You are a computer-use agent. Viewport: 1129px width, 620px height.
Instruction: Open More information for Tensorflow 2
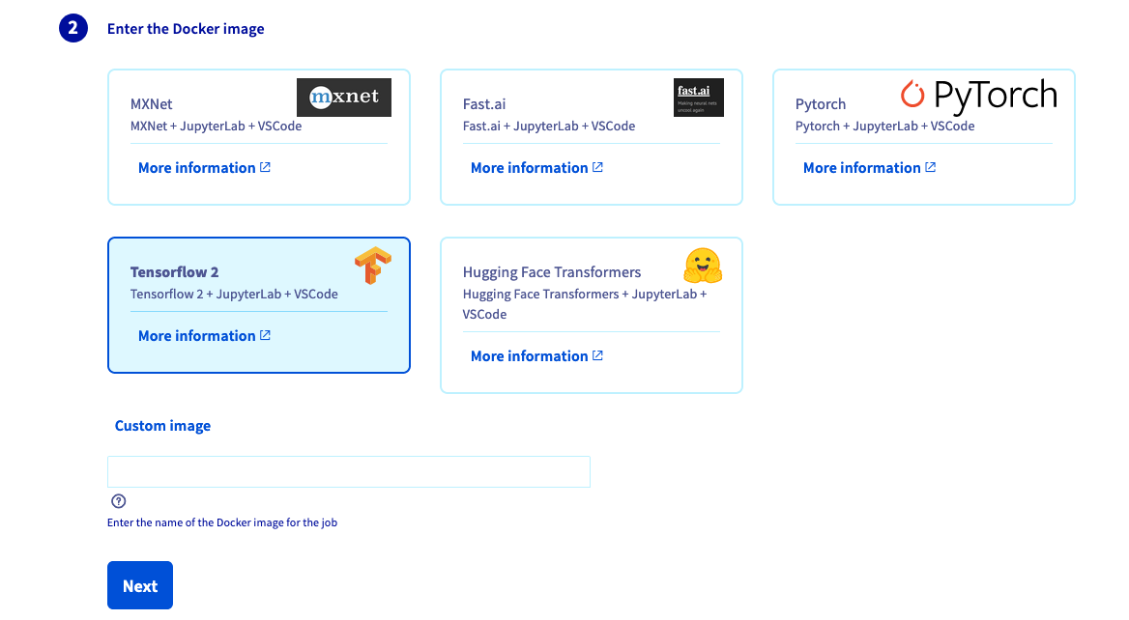click(x=197, y=336)
